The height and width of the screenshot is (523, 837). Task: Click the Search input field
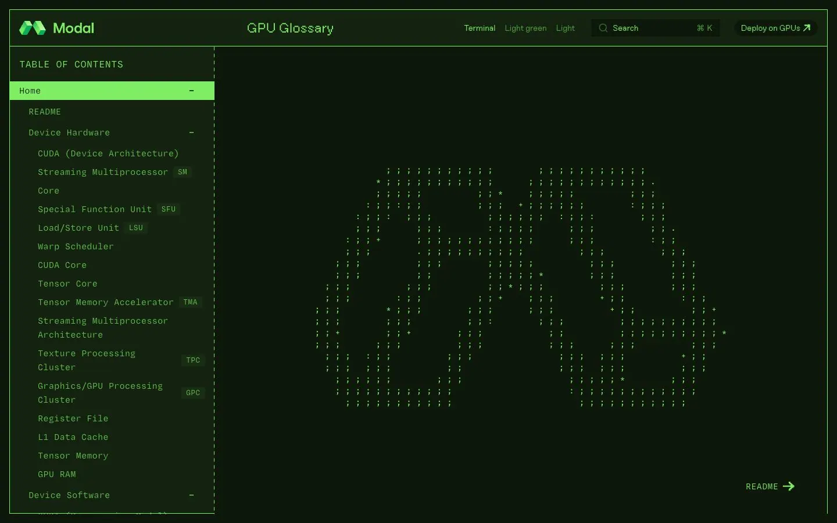(656, 28)
